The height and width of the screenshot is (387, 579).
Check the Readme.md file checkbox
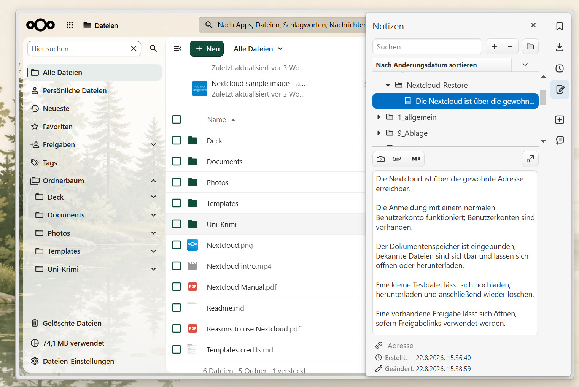177,308
